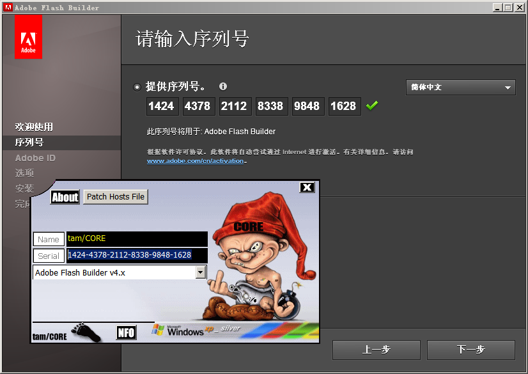Click the serial field containing 8338

click(272, 106)
